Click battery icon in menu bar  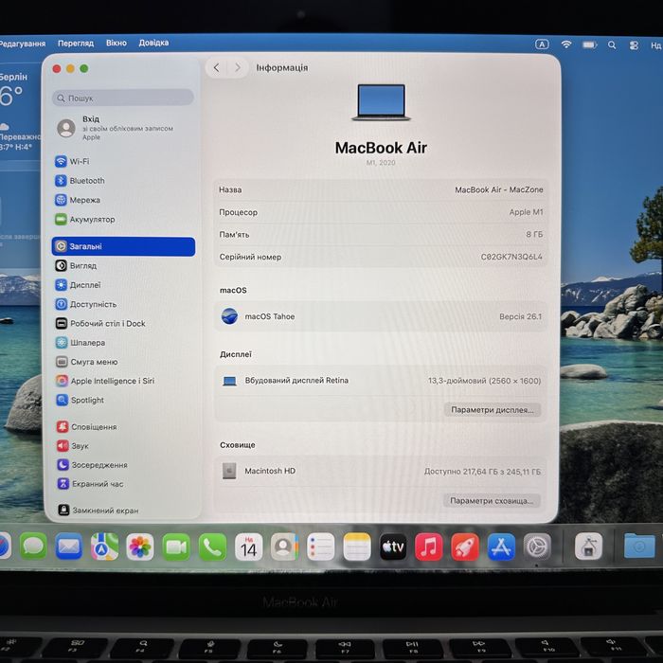coord(590,45)
